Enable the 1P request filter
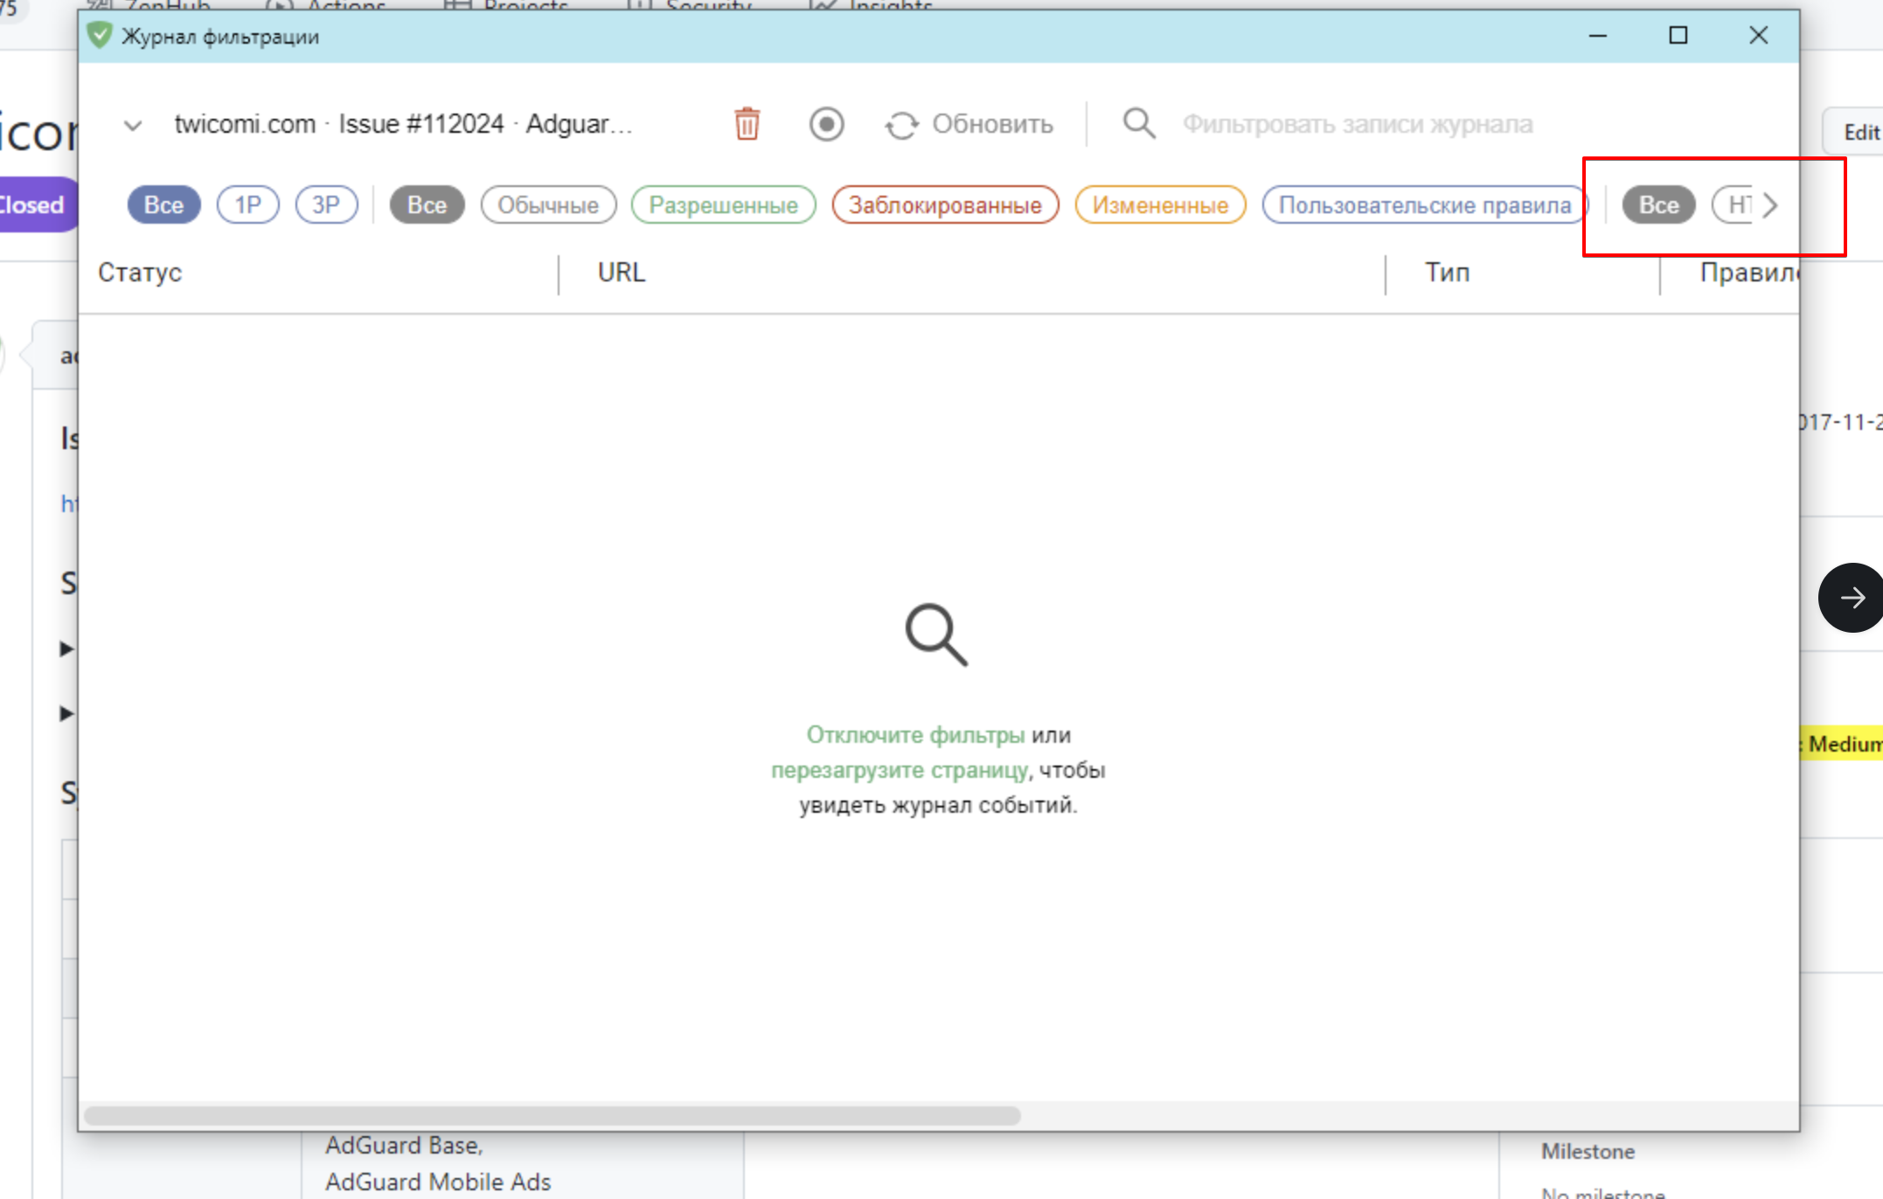 coord(247,204)
